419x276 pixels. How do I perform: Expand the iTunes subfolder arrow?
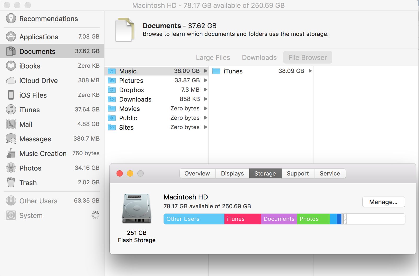tap(310, 71)
